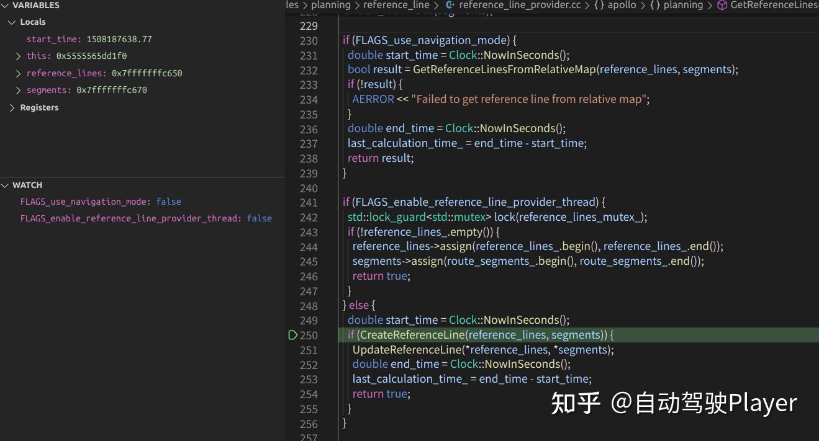The image size is (819, 441).
Task: Open the reference_line_provider.cc breadcrumb entry
Action: [520, 5]
